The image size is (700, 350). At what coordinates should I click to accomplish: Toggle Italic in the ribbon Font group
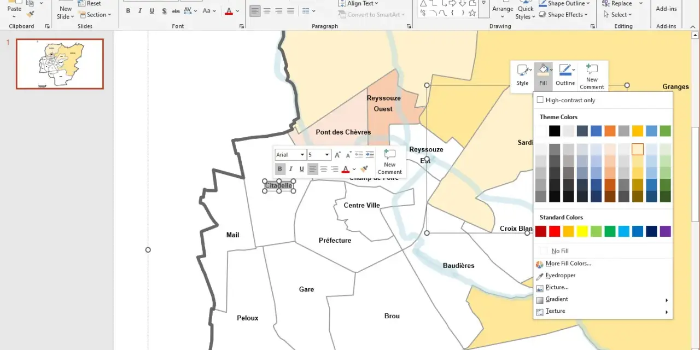(140, 11)
